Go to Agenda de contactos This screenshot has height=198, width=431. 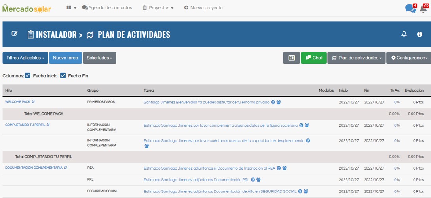[107, 8]
